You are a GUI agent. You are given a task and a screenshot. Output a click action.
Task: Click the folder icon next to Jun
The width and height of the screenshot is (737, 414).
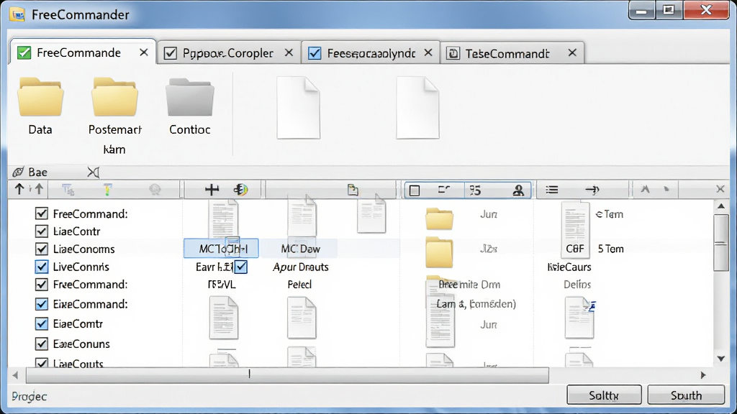440,218
